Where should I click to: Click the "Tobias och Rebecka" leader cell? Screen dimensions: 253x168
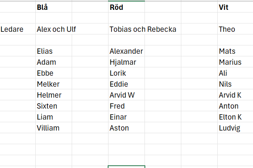[x=143, y=29]
